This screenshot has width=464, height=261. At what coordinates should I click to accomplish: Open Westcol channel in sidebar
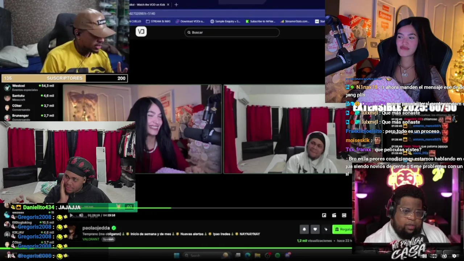[x=29, y=87]
